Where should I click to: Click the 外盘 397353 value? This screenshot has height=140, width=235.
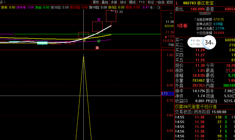(198, 86)
